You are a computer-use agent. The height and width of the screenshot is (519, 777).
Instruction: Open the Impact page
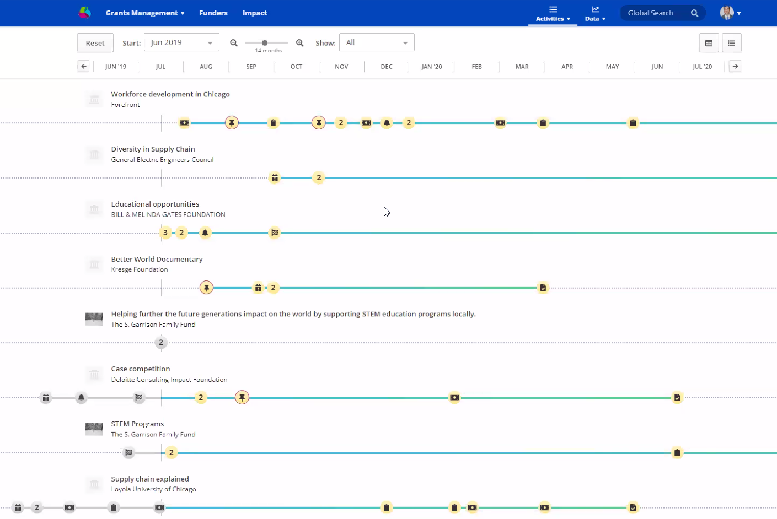(255, 13)
